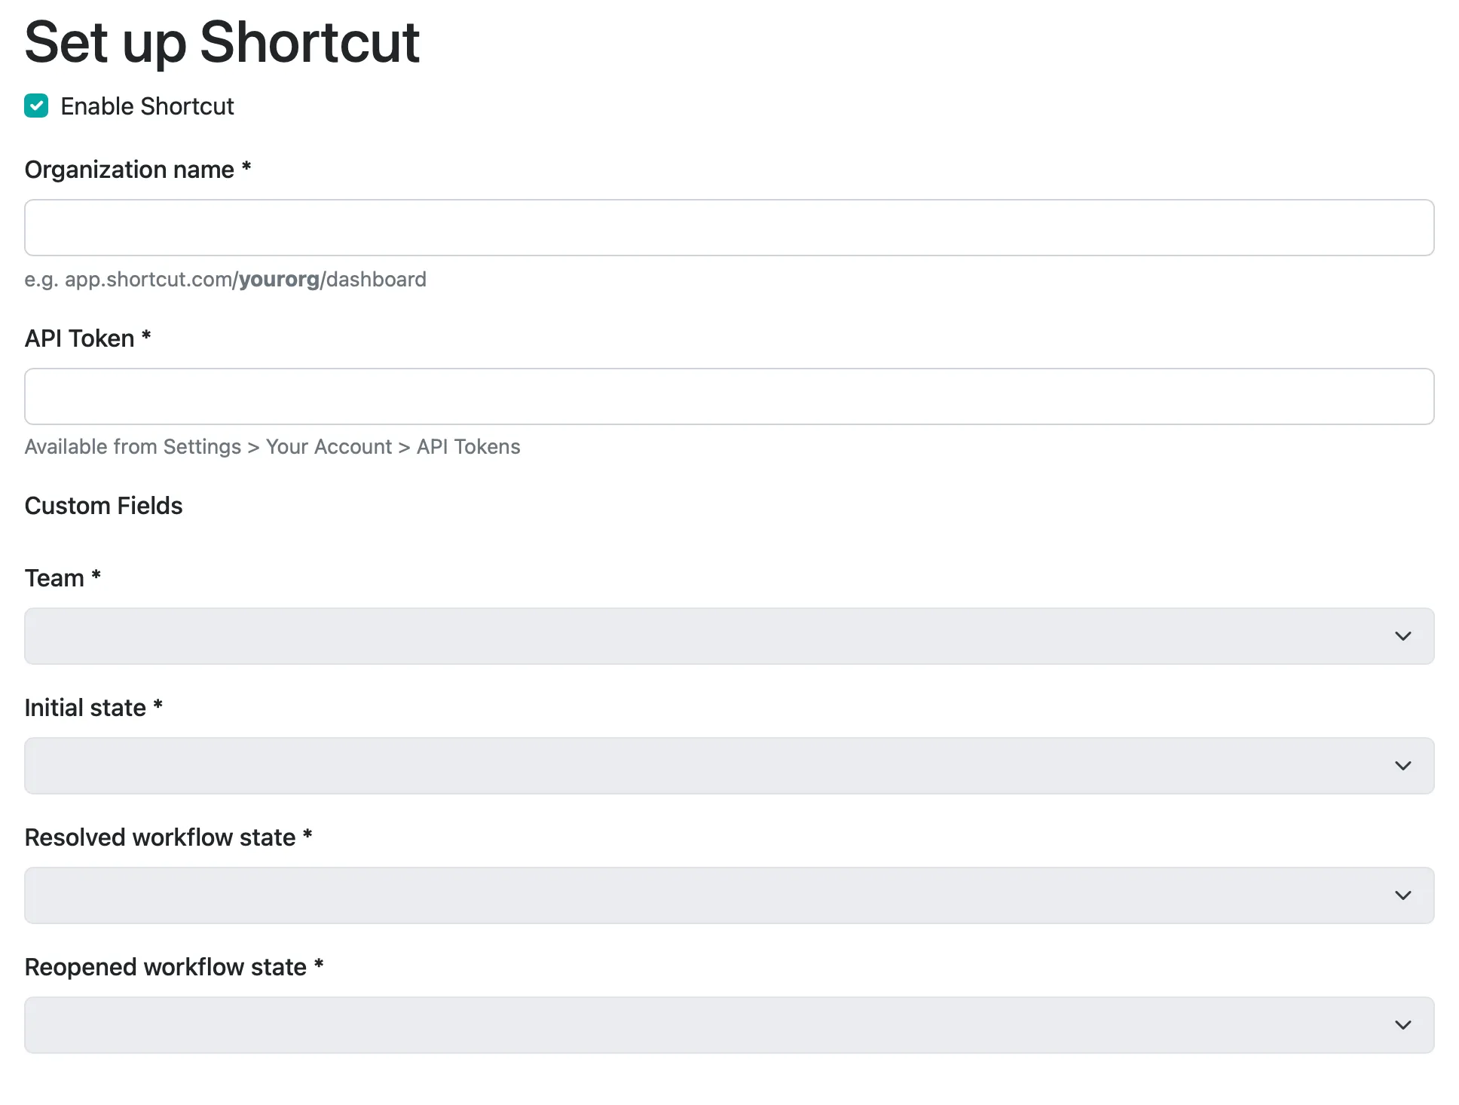Click the Team field label
The image size is (1459, 1105).
click(54, 578)
